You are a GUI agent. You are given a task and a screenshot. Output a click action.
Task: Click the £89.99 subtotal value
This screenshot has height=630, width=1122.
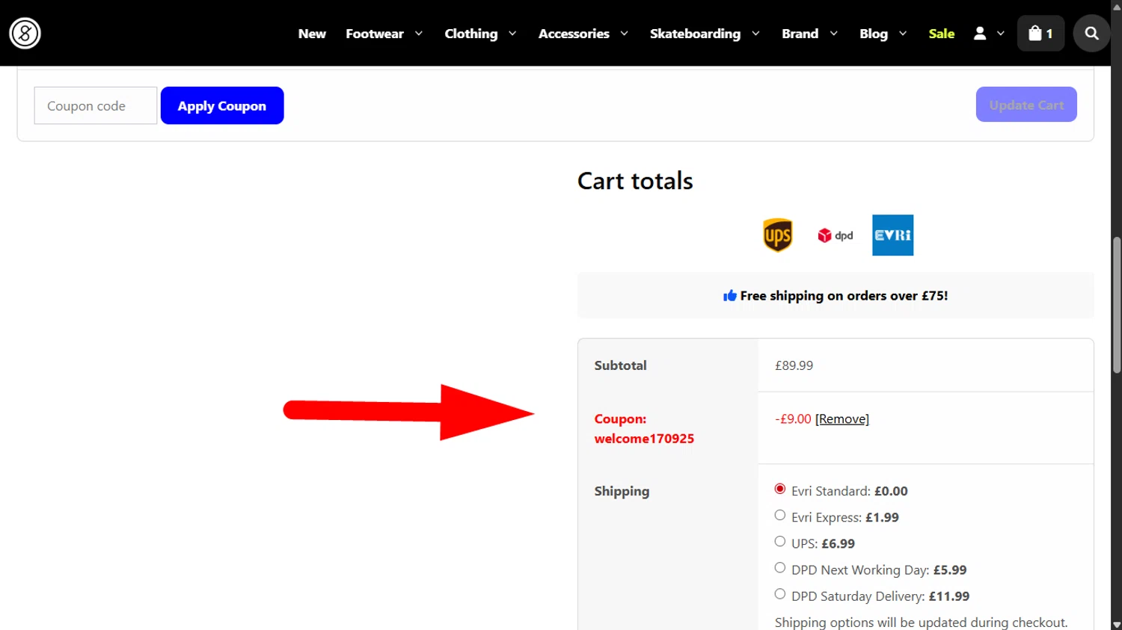pos(794,365)
